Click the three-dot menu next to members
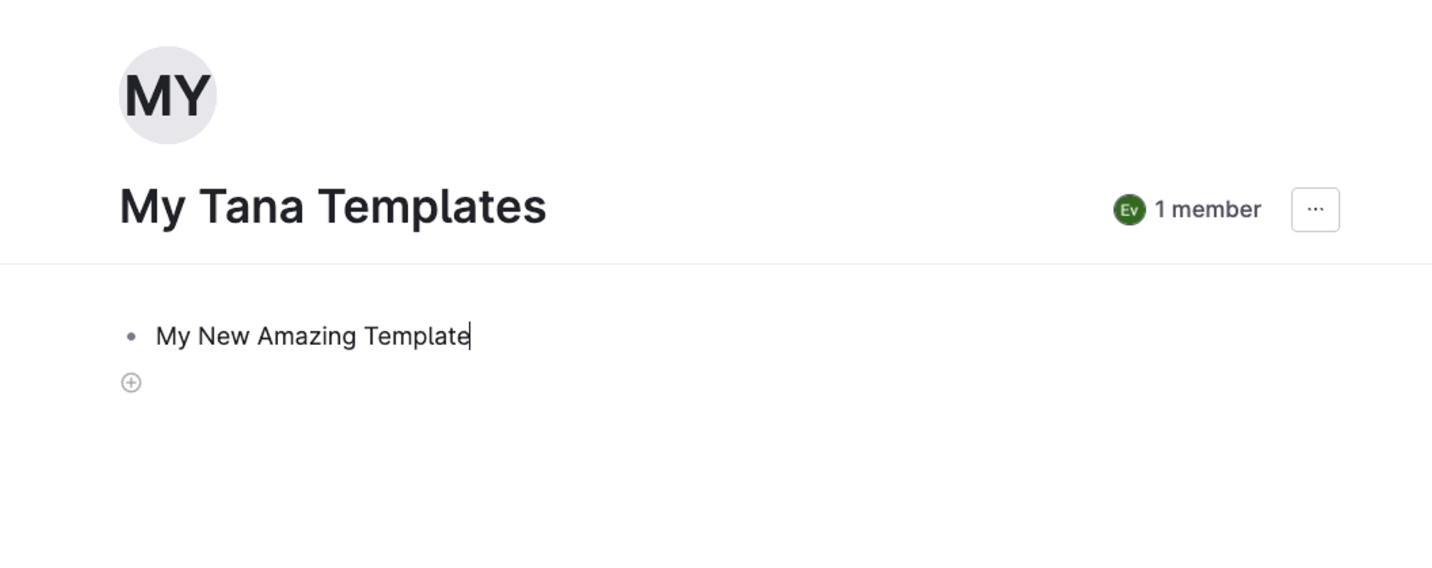The width and height of the screenshot is (1432, 568). (x=1315, y=209)
